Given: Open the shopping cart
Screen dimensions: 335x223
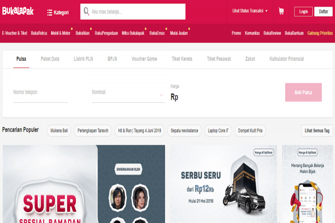Looking at the screenshot, I should point(281,11).
